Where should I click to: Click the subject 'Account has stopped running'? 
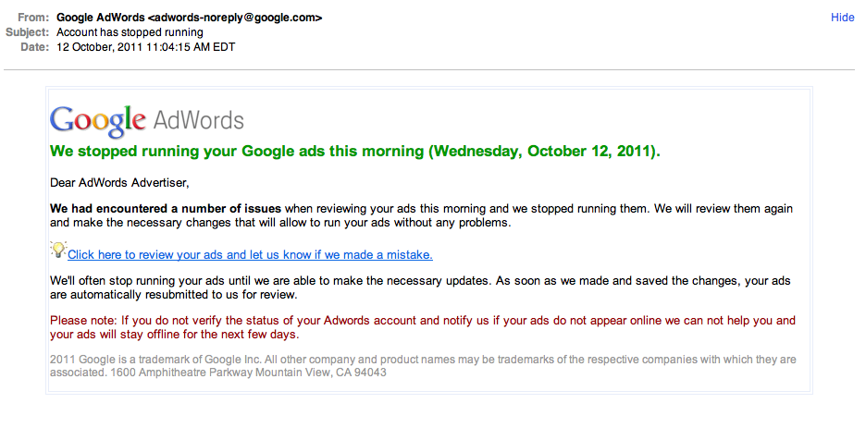(130, 32)
